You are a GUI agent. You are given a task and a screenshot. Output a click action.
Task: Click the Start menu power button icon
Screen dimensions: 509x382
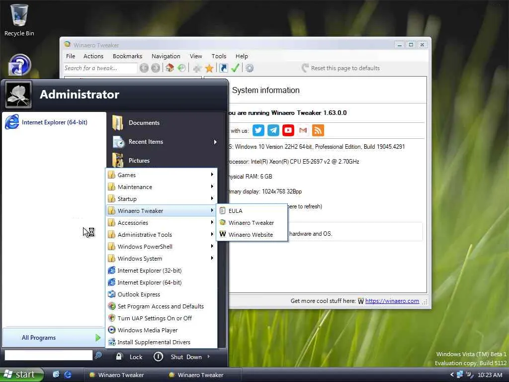click(158, 357)
